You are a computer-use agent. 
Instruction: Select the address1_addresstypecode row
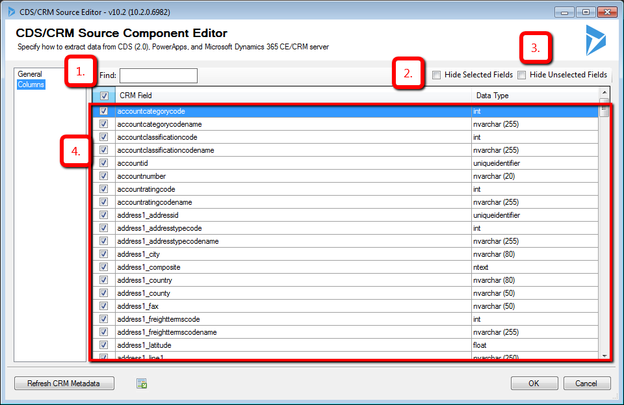345,228
